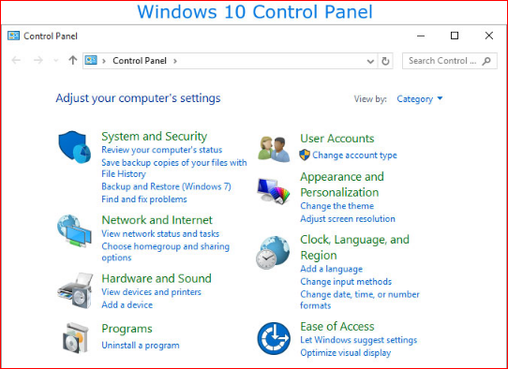
Task: Choose homegroup and sharing options
Action: tap(166, 252)
